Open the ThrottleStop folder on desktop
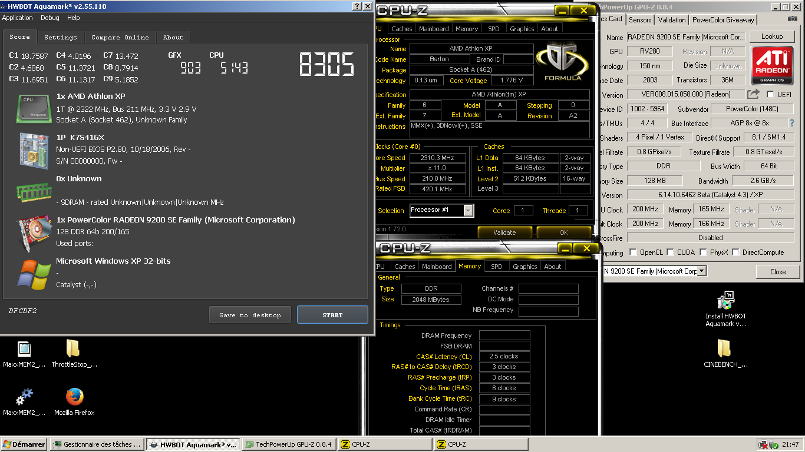 pos(73,348)
